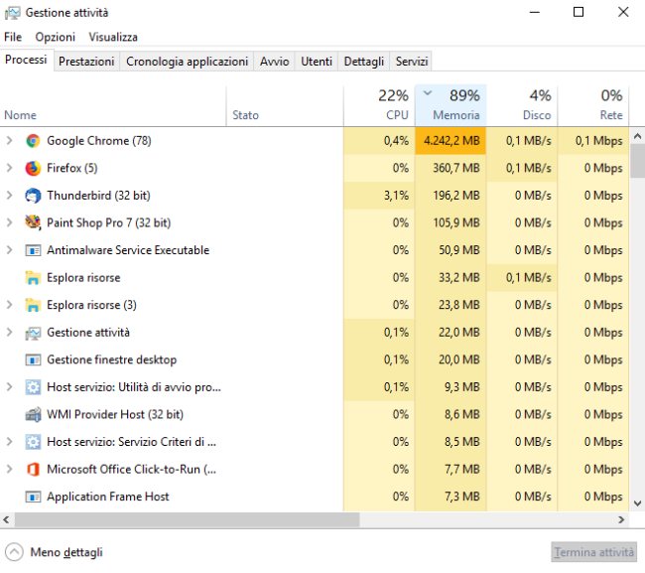Viewport: 645px width, 573px height.
Task: Click the Esplora risorse (3) folder icon
Action: click(x=33, y=305)
